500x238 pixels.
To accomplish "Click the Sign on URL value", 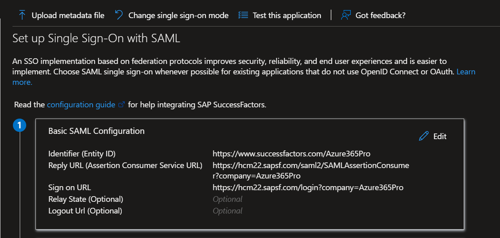I will pos(308,187).
